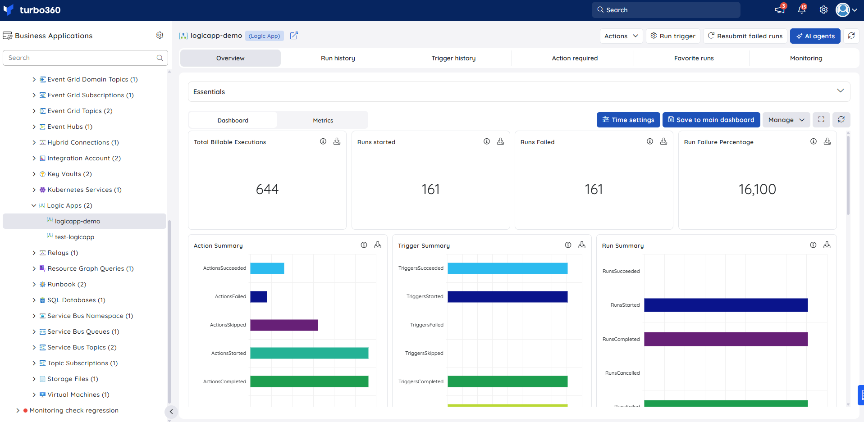The width and height of the screenshot is (864, 422).
Task: Show info for Run Summary chart
Action: 813,245
